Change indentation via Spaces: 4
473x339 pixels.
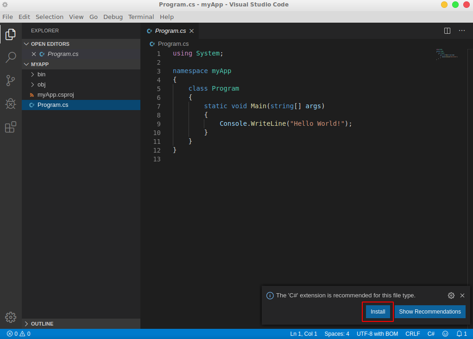337,334
